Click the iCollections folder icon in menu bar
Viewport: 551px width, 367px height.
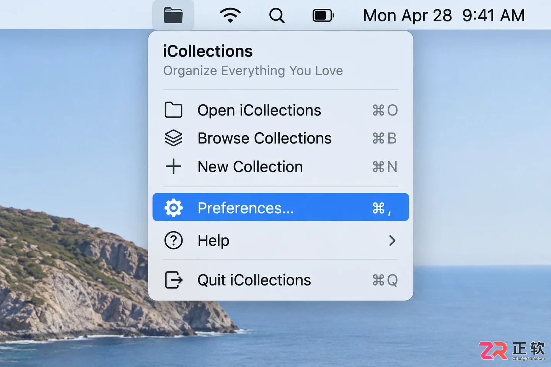click(x=173, y=15)
